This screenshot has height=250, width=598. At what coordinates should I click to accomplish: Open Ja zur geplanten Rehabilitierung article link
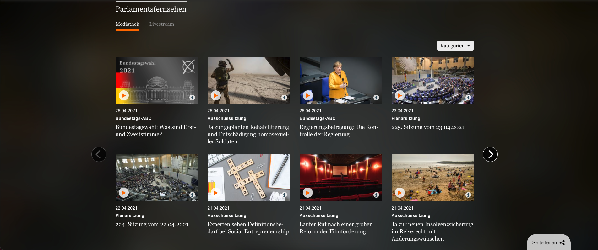coord(248,134)
